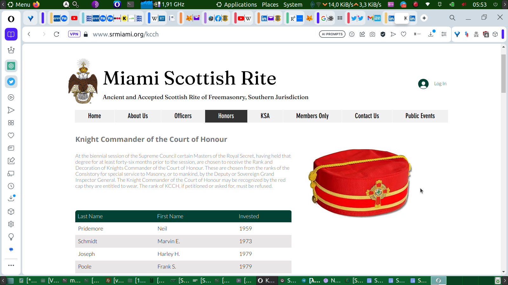Open Twitter in the Opera sidebar
The image size is (508, 285).
click(x=11, y=82)
